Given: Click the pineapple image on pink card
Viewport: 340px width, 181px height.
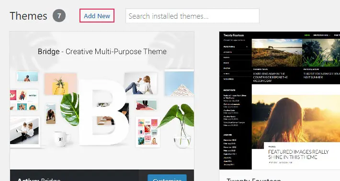Looking at the screenshot, I should [x=60, y=84].
